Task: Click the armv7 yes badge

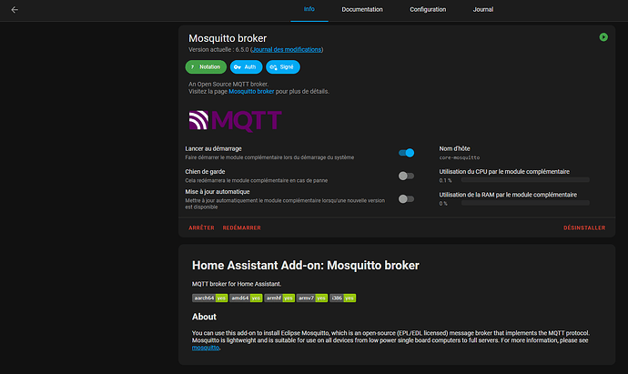Action: click(x=312, y=298)
